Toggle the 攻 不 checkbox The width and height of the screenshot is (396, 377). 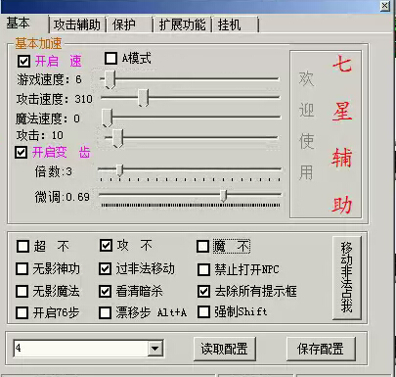coord(106,246)
